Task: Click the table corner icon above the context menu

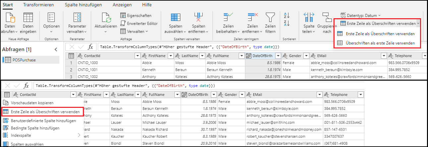Action: tap(7, 95)
